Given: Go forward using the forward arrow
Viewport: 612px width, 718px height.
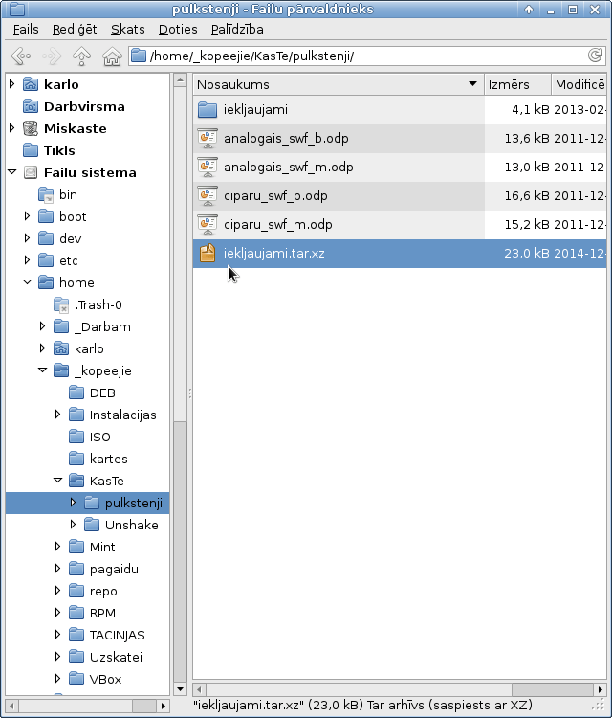Looking at the screenshot, I should pos(52,56).
